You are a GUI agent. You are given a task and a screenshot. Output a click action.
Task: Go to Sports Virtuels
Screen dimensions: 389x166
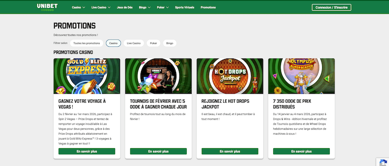pos(184,7)
